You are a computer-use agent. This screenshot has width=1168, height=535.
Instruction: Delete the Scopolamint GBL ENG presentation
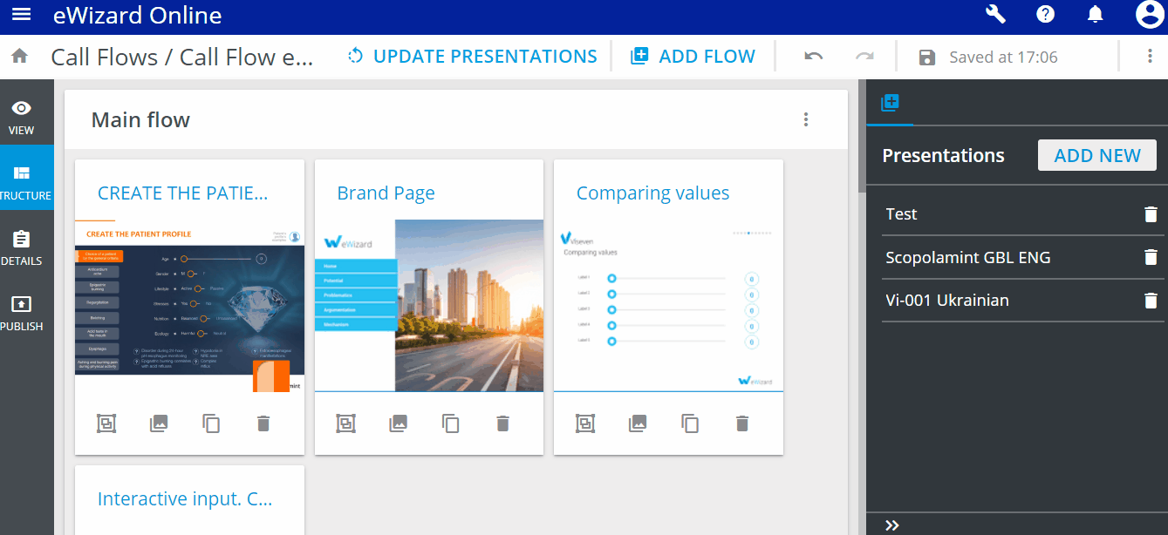pos(1151,257)
